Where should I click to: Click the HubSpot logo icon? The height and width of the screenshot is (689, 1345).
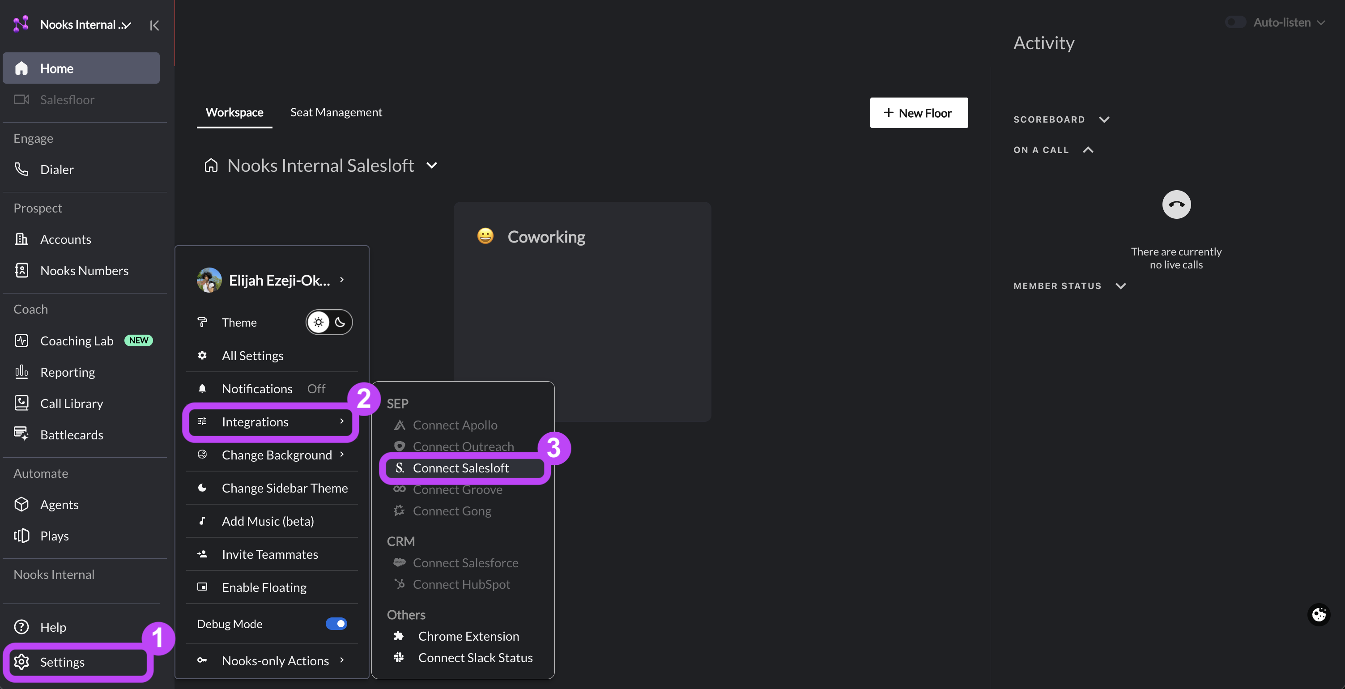(x=400, y=583)
